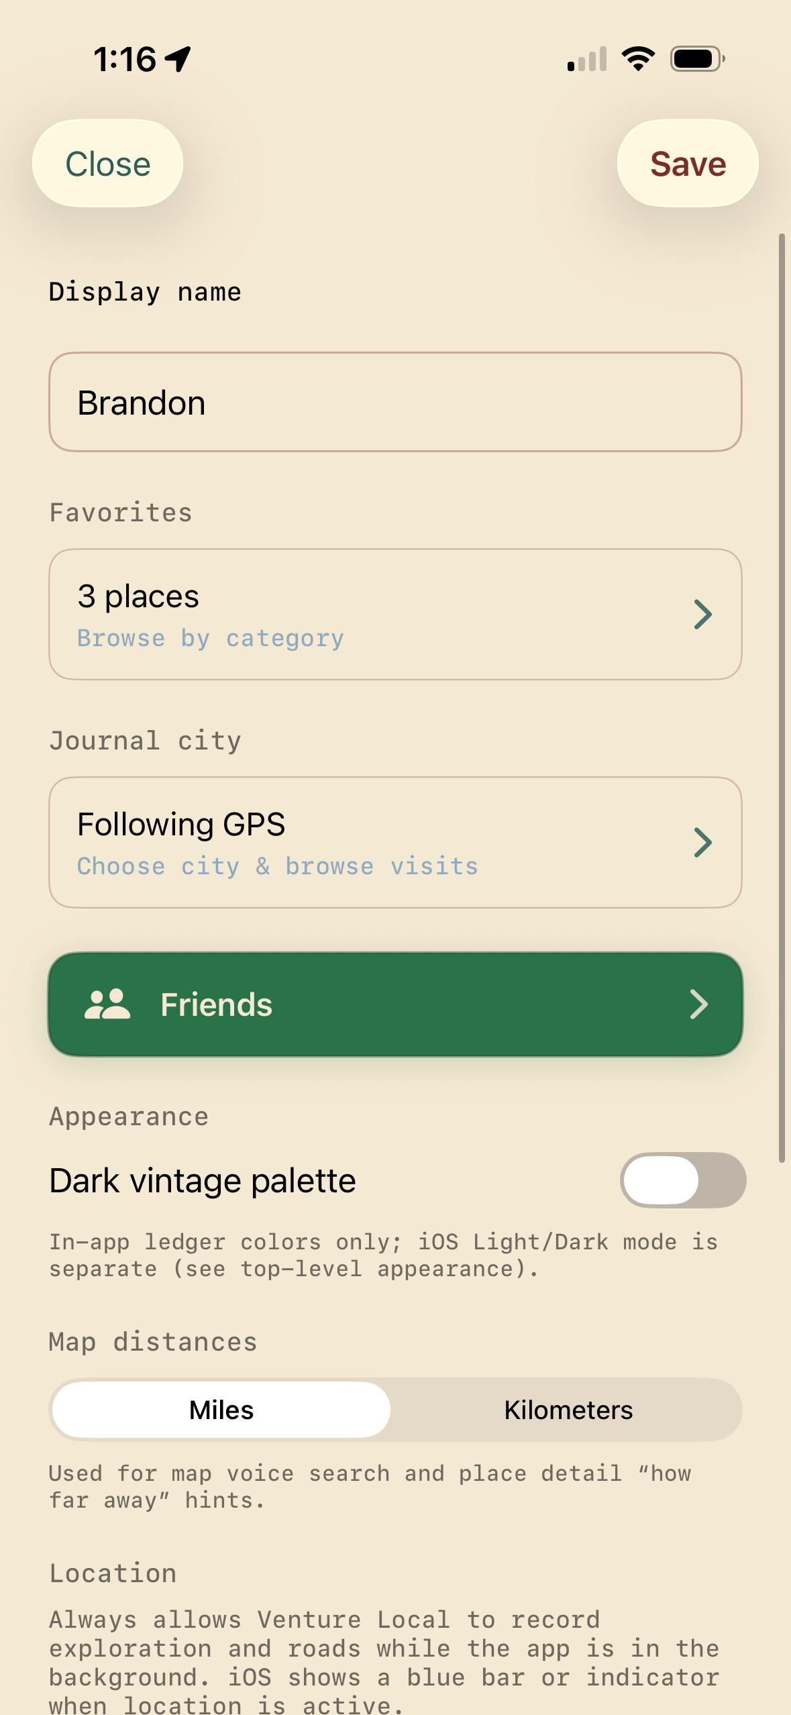Image resolution: width=791 pixels, height=1715 pixels.
Task: Expand the Favorites row chevron
Action: tap(702, 614)
